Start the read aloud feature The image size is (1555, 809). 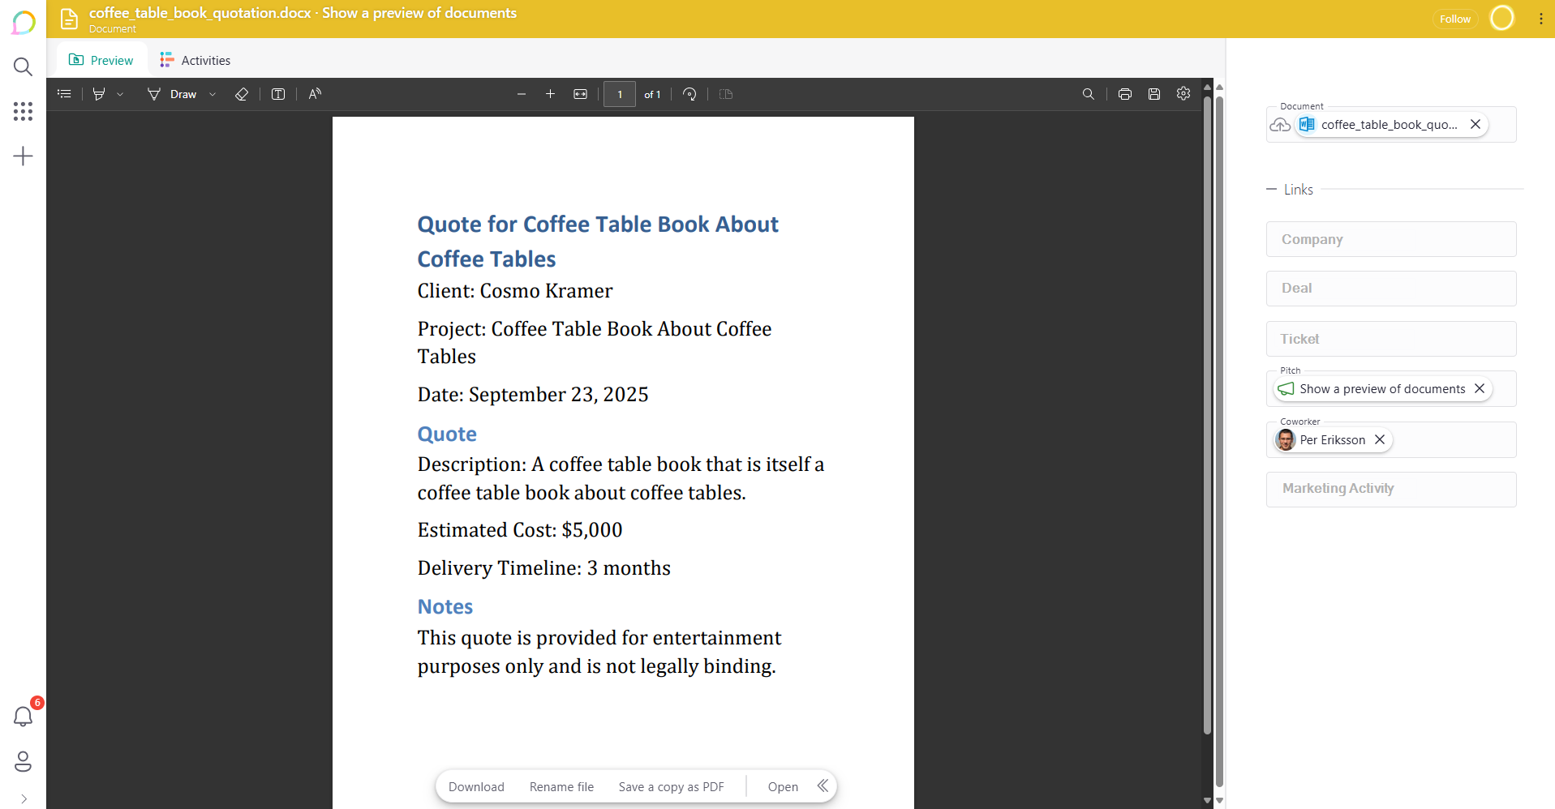[x=315, y=94]
